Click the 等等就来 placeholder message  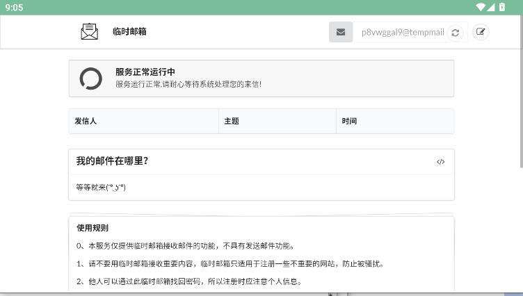tap(101, 188)
